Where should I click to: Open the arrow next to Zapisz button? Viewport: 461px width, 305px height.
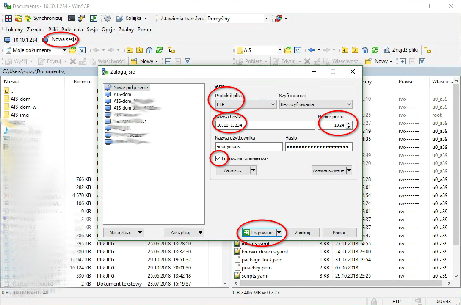tap(253, 170)
